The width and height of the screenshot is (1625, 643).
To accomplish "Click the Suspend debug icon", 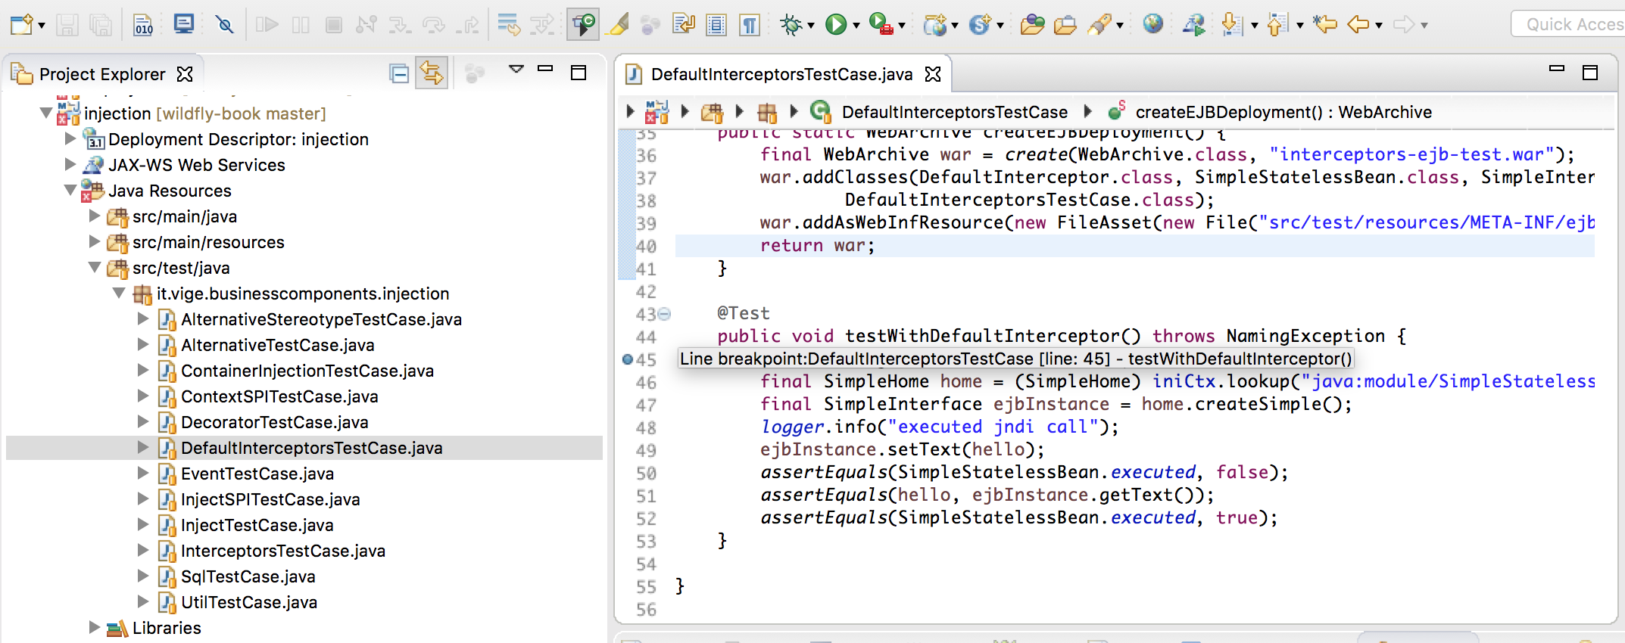I will pos(301,25).
